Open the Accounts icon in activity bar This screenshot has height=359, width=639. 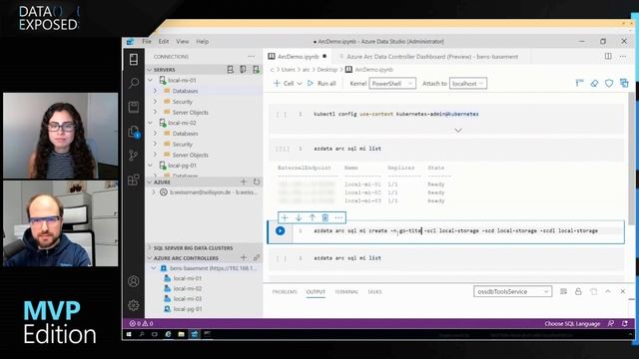pyautogui.click(x=133, y=281)
